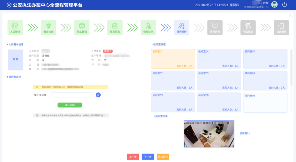The width and height of the screenshot is (296, 162).
Task: Open the 物品登记 step icon
Action: (x=82, y=28)
